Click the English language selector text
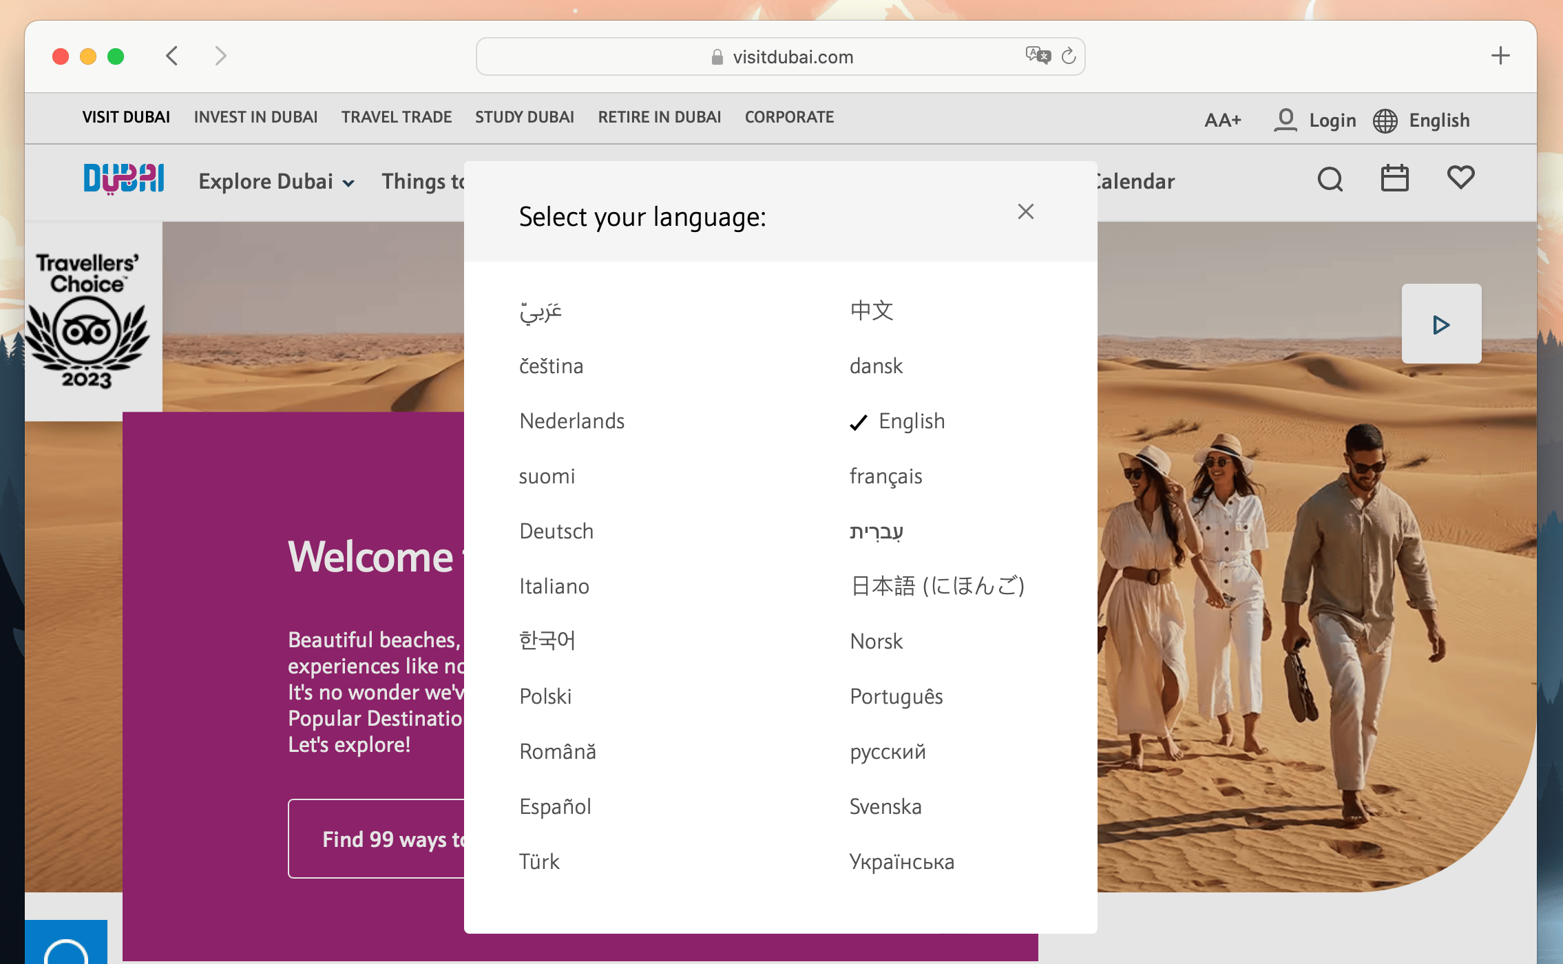This screenshot has width=1563, height=964. 1439,120
